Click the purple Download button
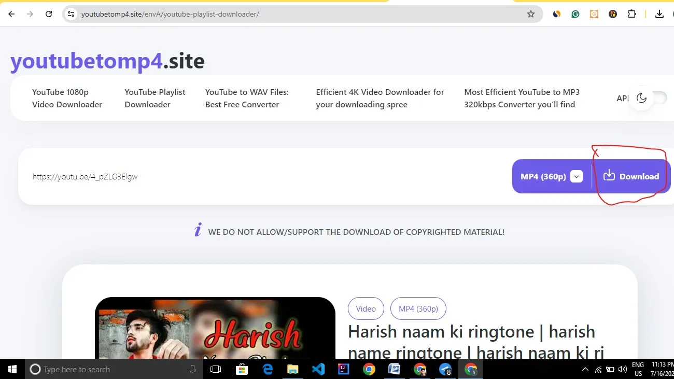 (x=631, y=176)
